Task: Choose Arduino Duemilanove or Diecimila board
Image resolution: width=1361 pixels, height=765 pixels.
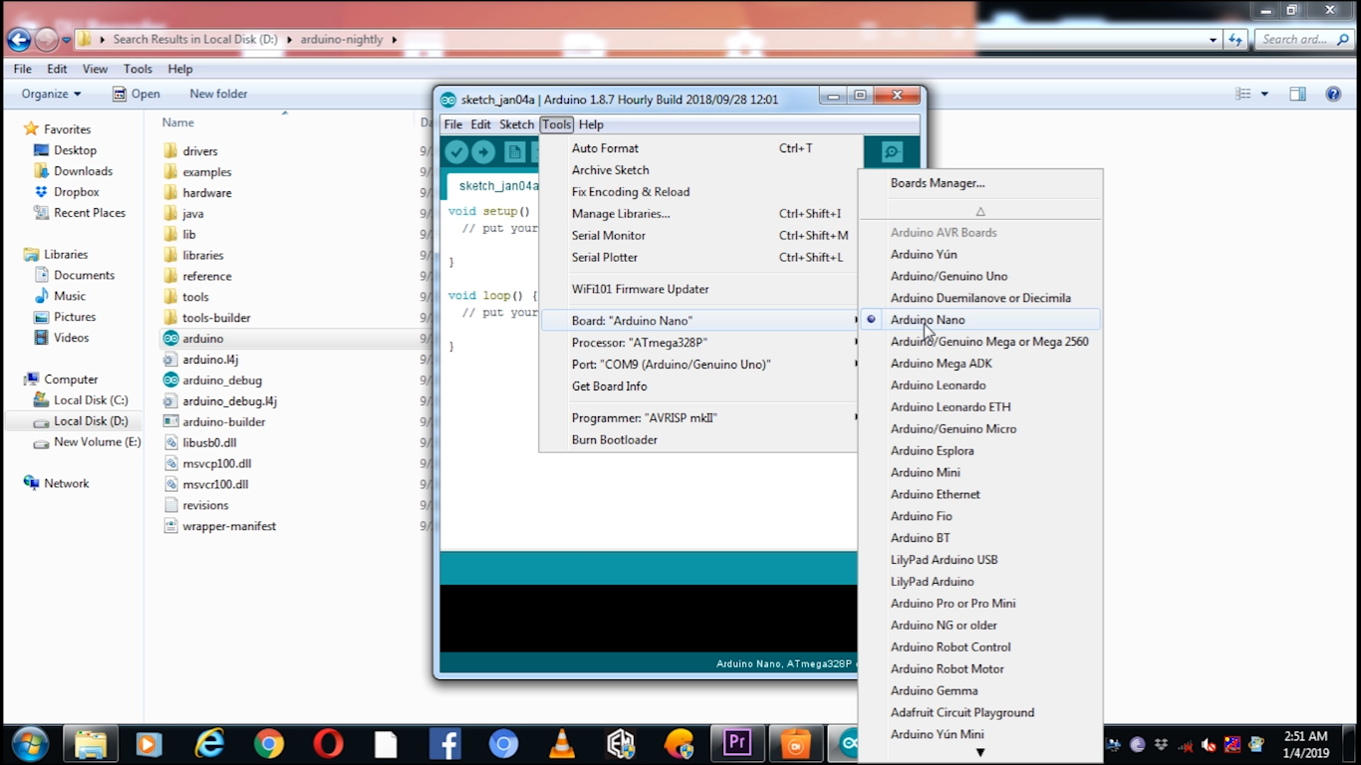Action: pos(980,298)
